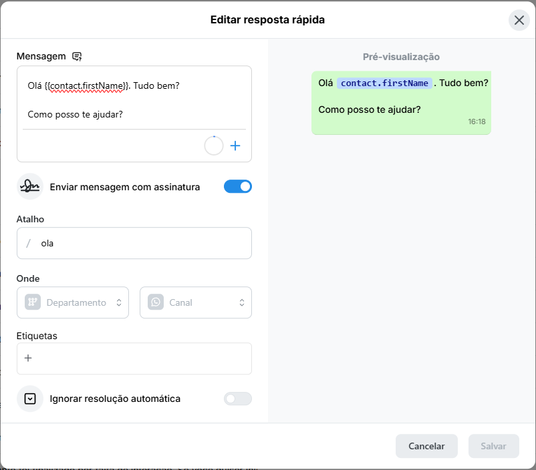
Task: Click the WhatsApp icon in Canal field
Action: tap(156, 302)
